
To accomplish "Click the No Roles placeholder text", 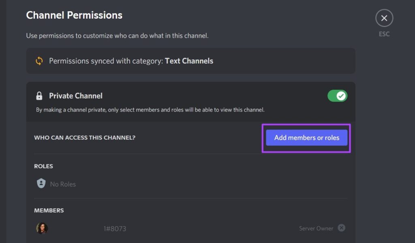I will (x=63, y=184).
